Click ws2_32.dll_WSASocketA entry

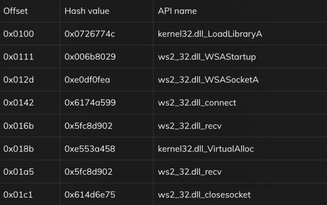tap(208, 80)
